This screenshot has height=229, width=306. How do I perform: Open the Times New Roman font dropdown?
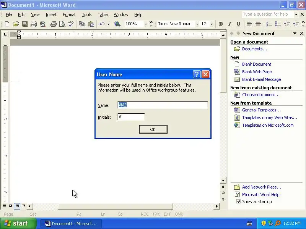tap(197, 24)
